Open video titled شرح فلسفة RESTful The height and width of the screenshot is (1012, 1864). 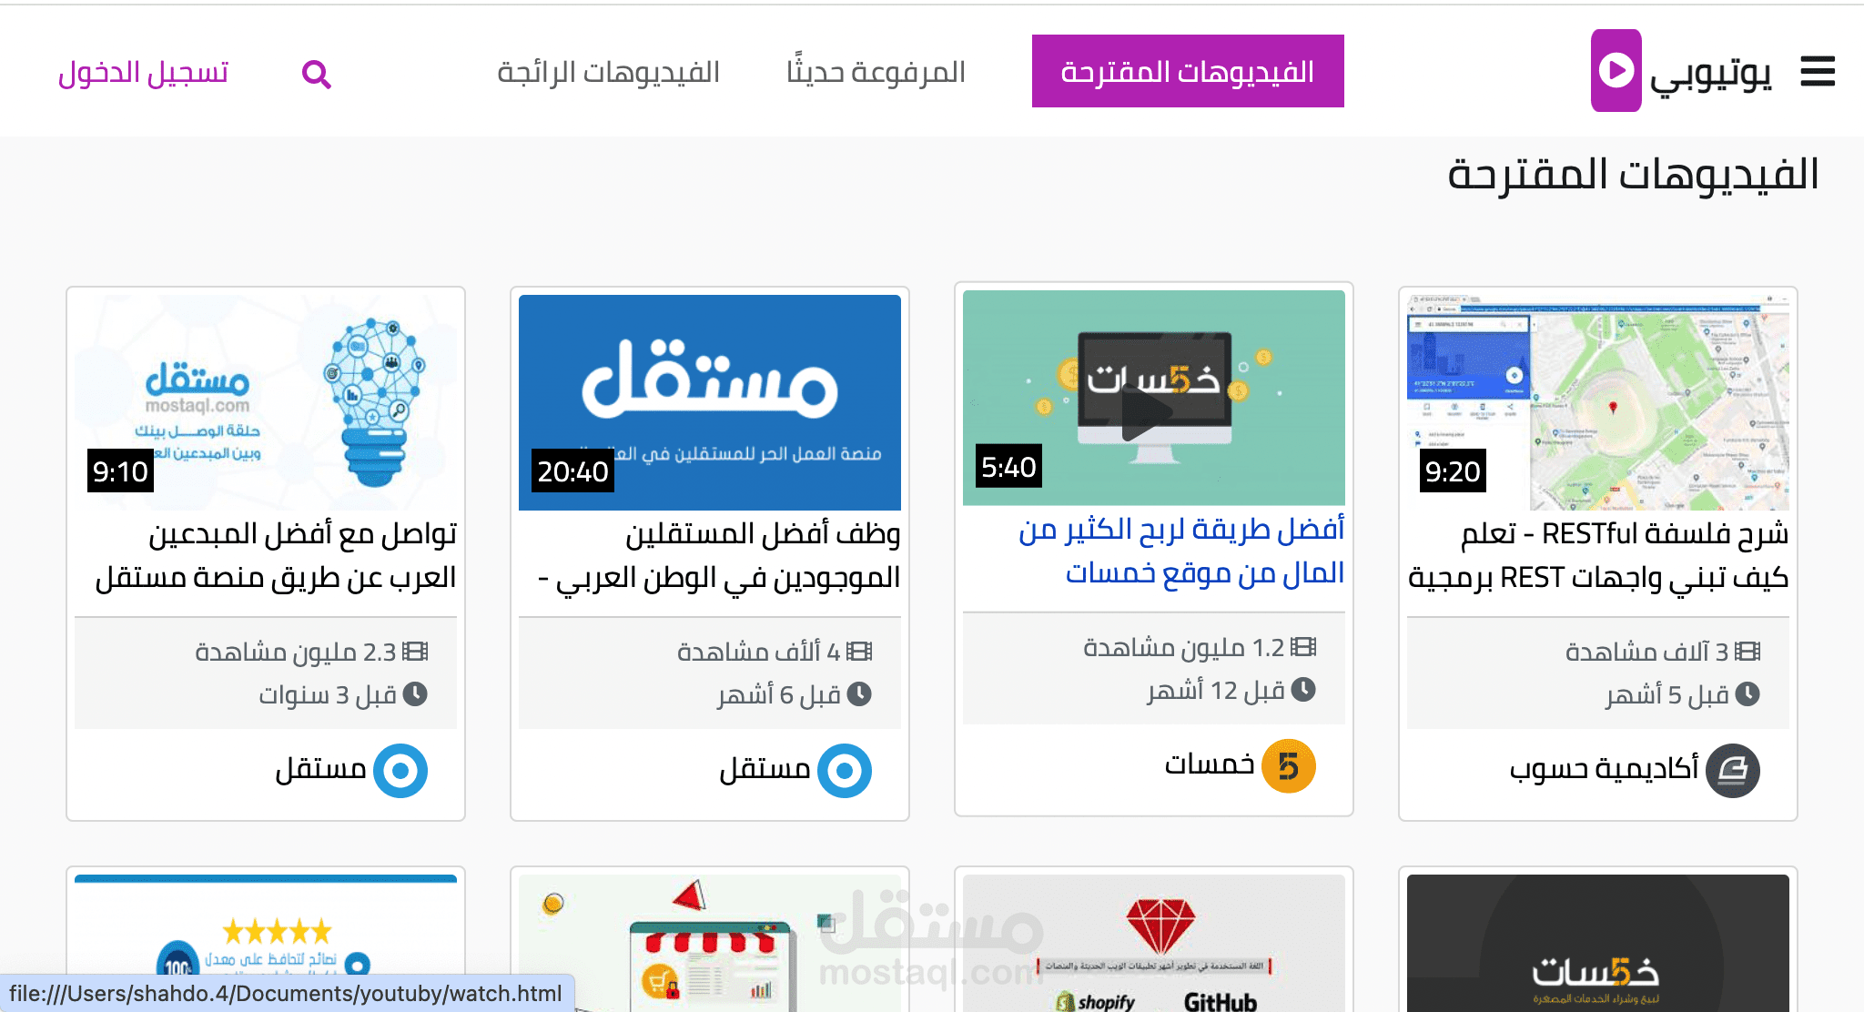point(1598,555)
